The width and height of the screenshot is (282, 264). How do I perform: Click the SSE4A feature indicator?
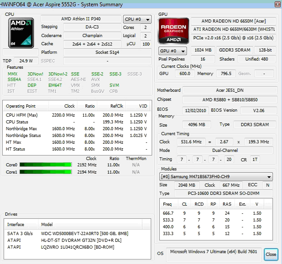[x=14, y=80]
